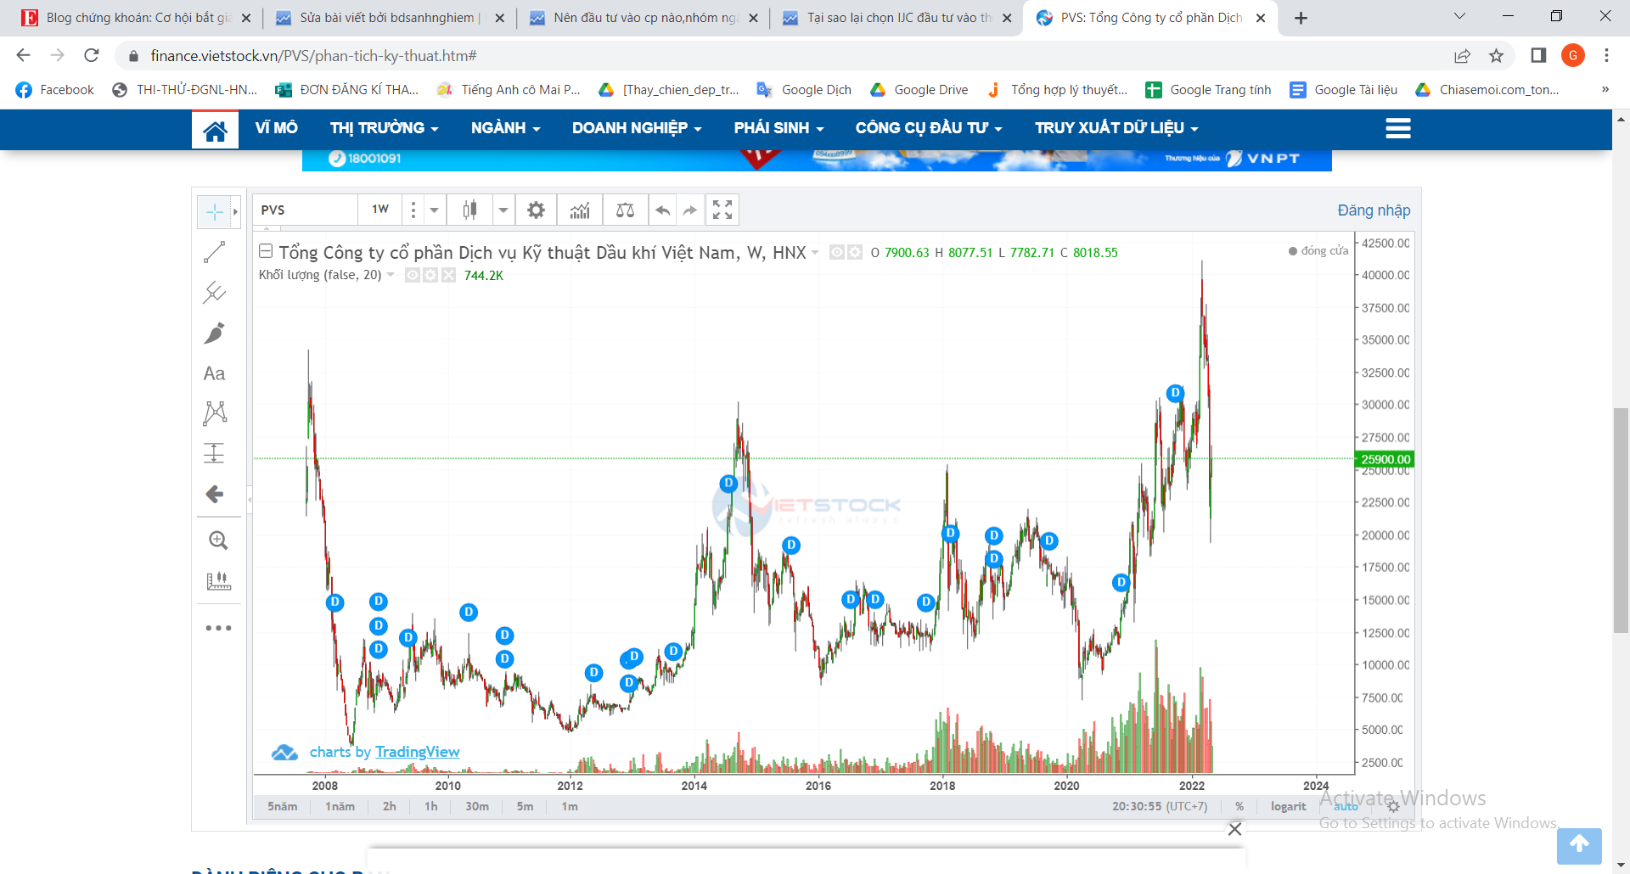Select the left arrow drawing tool
The image size is (1630, 874).
[x=215, y=494]
